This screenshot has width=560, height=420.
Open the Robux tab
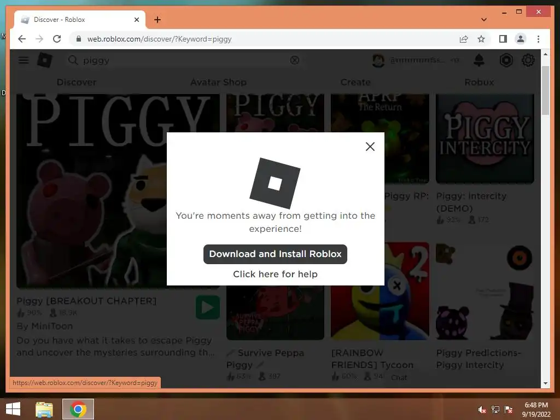pos(479,82)
